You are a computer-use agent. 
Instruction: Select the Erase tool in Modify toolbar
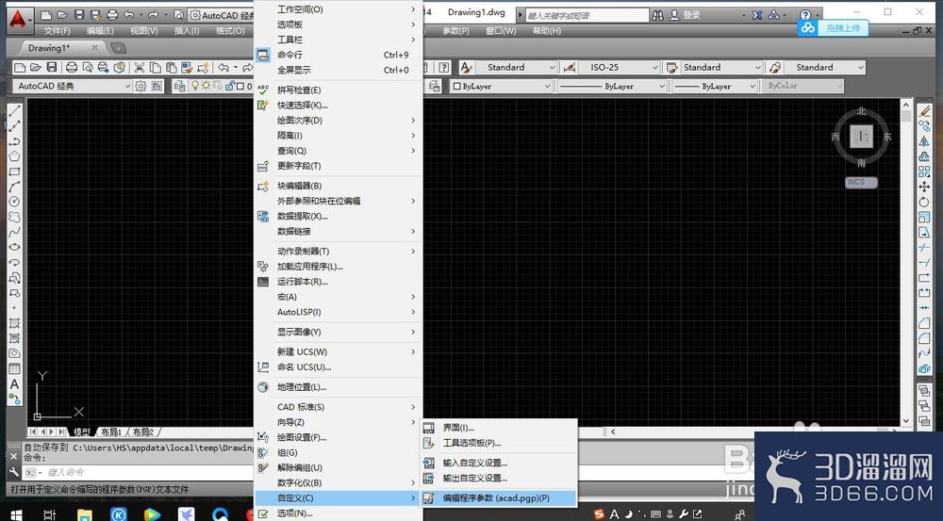click(x=924, y=111)
